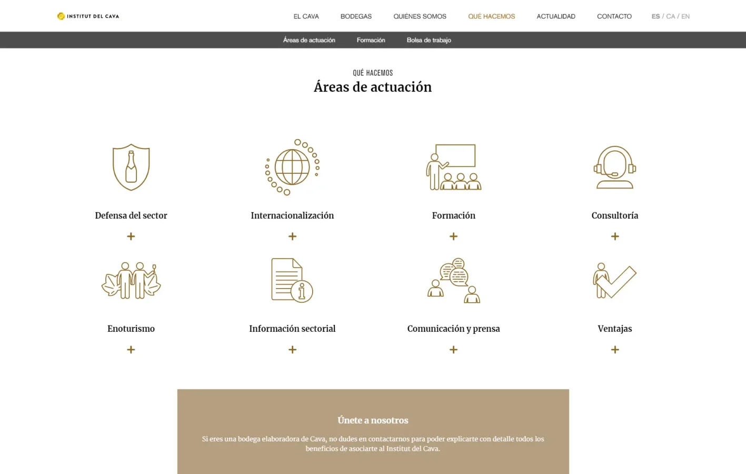Go to Bolsa de trabajo submenu link
This screenshot has width=746, height=474.
pyautogui.click(x=429, y=40)
